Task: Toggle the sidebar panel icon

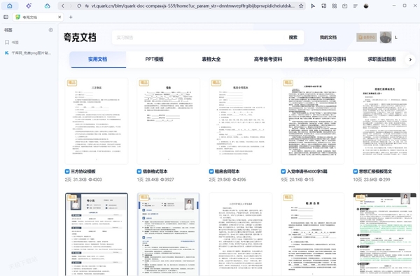Action: tap(6, 17)
